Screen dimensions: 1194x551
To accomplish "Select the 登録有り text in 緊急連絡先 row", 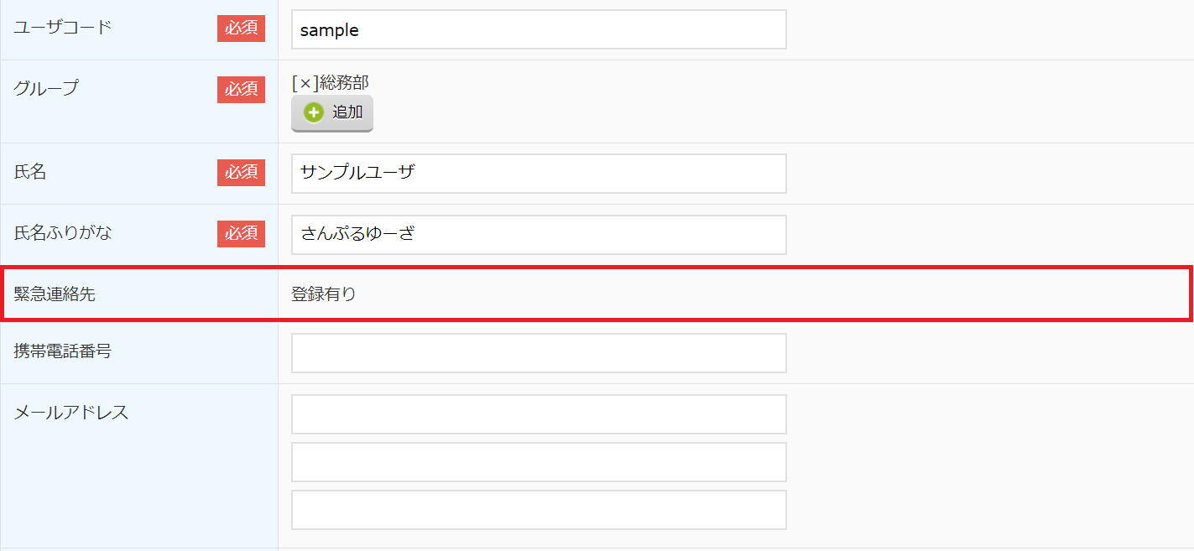I will tap(324, 294).
